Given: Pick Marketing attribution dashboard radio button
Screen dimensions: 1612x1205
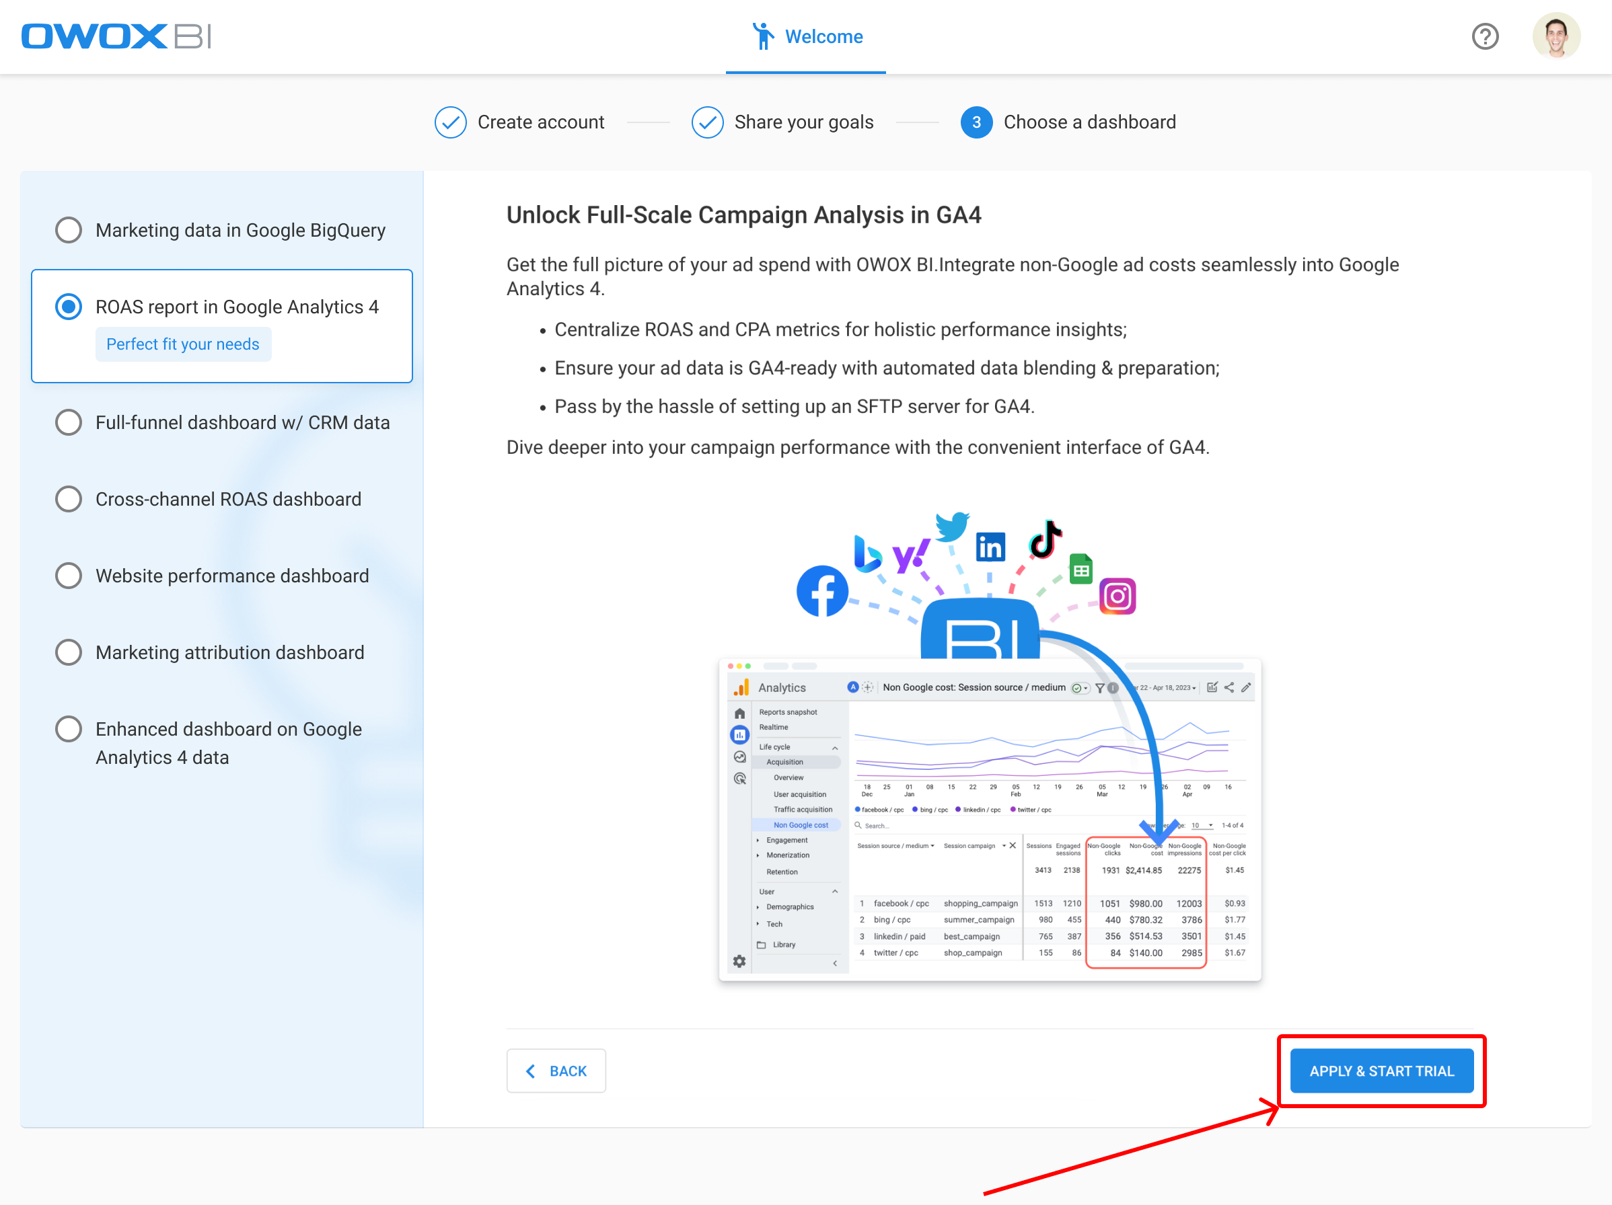Looking at the screenshot, I should tap(69, 652).
